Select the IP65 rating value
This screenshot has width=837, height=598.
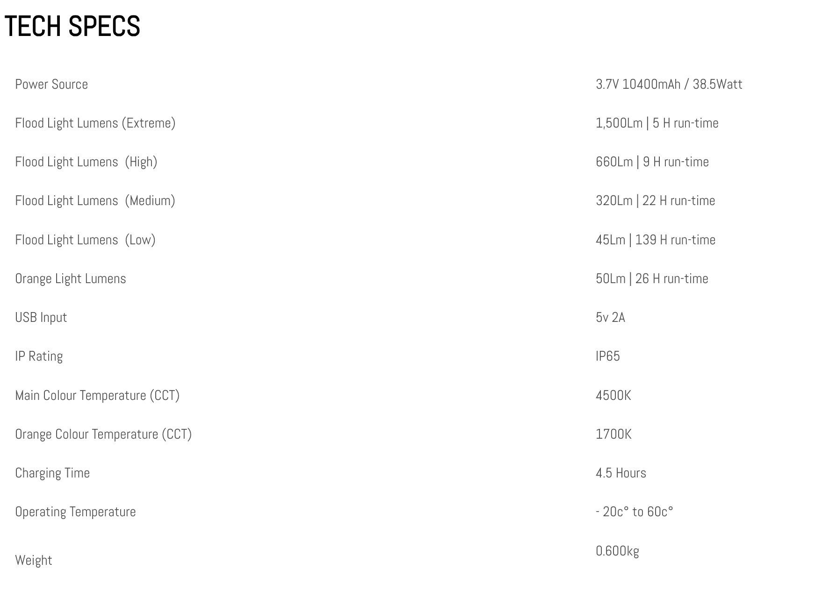coord(608,356)
